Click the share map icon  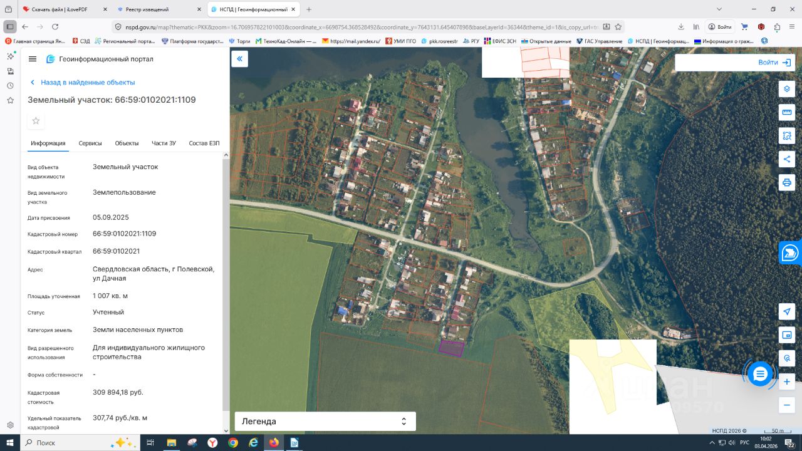(787, 159)
